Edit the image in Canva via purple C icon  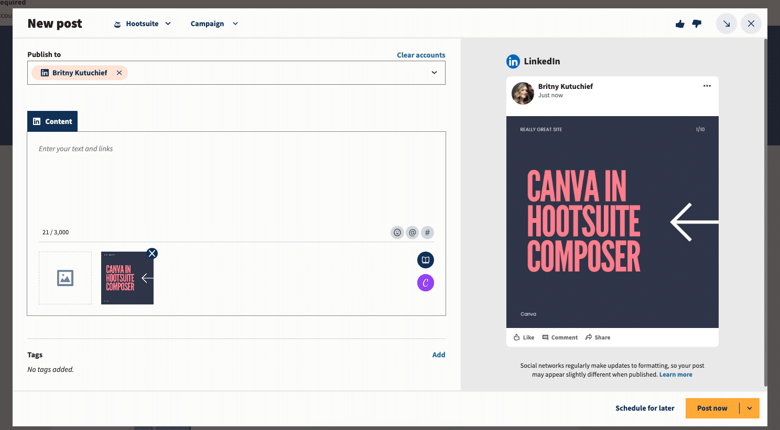click(425, 282)
